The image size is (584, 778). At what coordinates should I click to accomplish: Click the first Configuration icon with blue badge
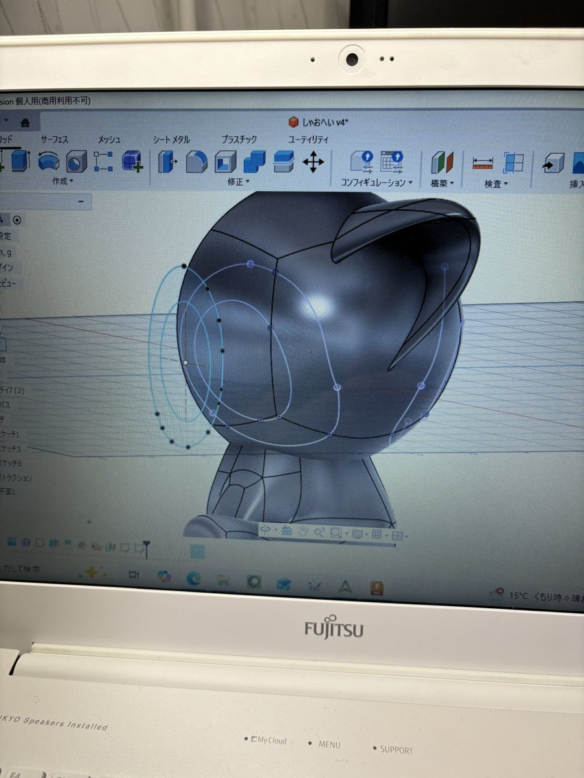361,161
